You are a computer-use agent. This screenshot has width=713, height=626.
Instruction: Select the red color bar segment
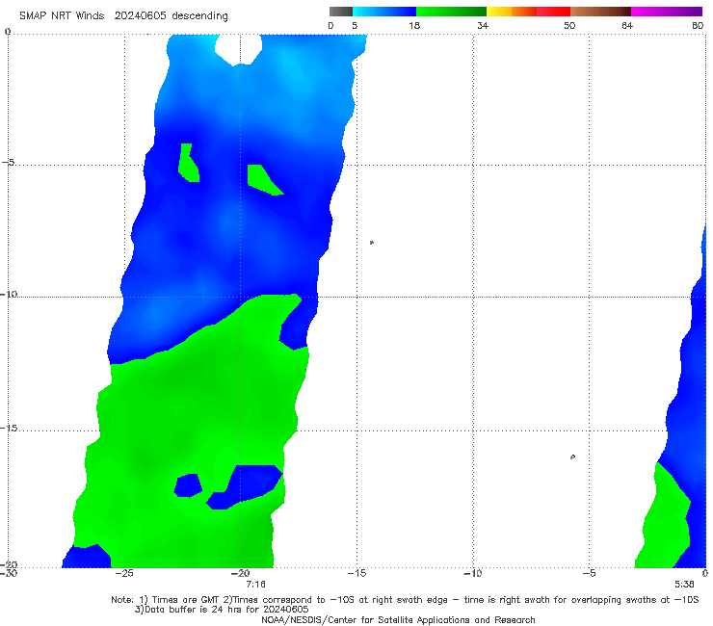pyautogui.click(x=553, y=12)
